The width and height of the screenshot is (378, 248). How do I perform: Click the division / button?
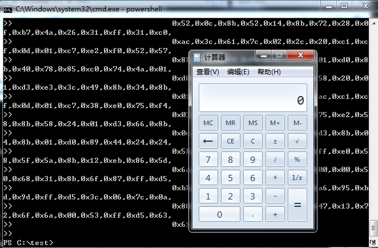point(275,159)
